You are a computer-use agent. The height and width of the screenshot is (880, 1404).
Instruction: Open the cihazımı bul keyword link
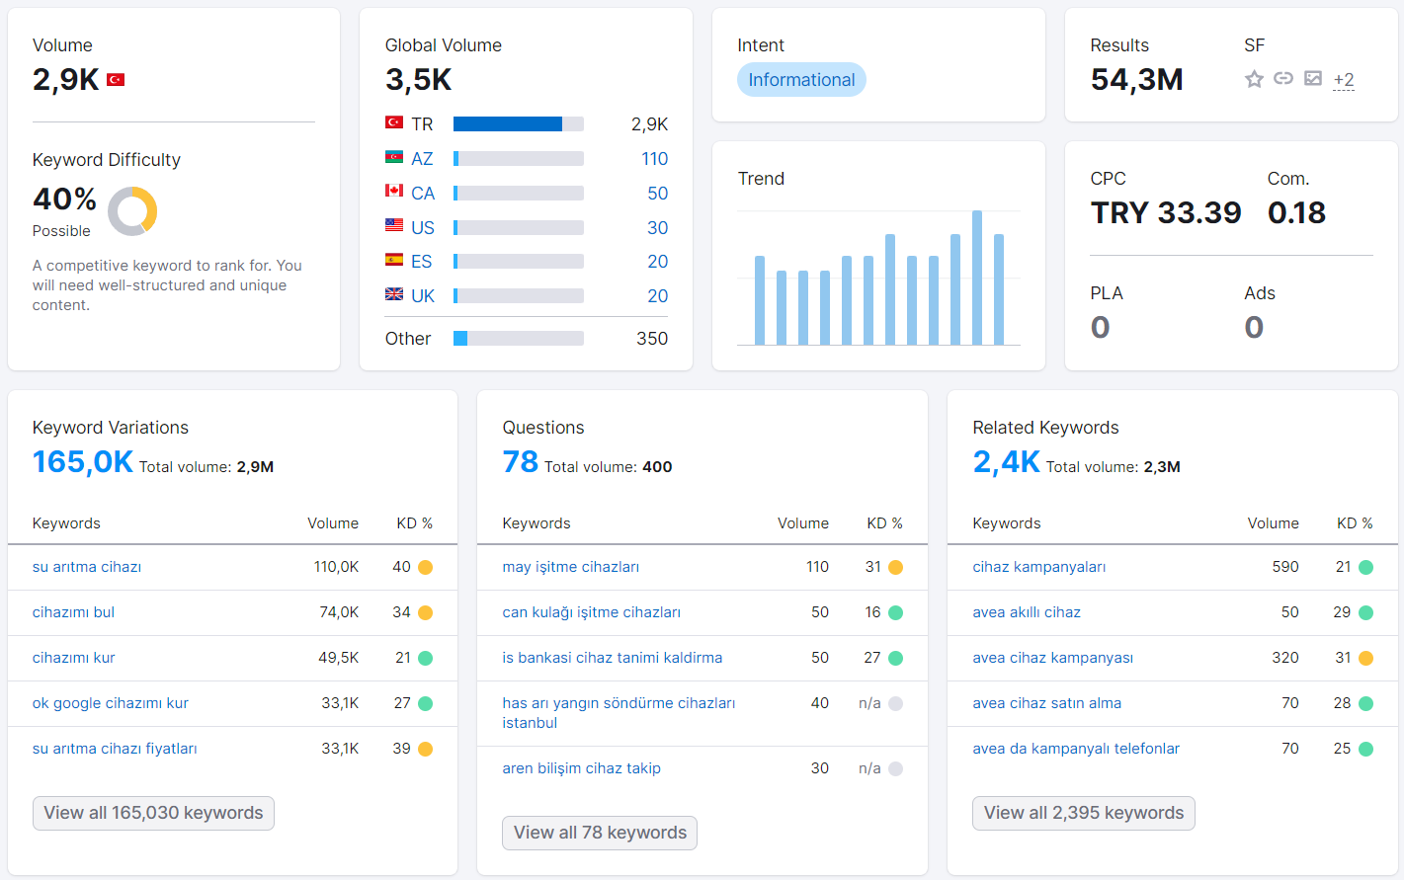pos(73,612)
